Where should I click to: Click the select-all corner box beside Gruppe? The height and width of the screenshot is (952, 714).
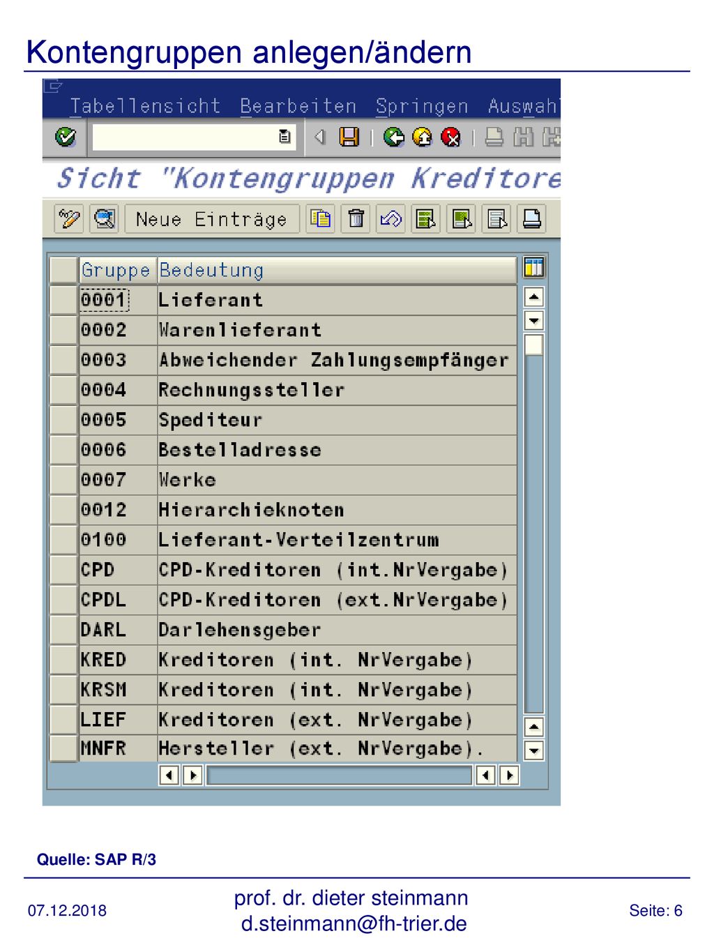63,270
